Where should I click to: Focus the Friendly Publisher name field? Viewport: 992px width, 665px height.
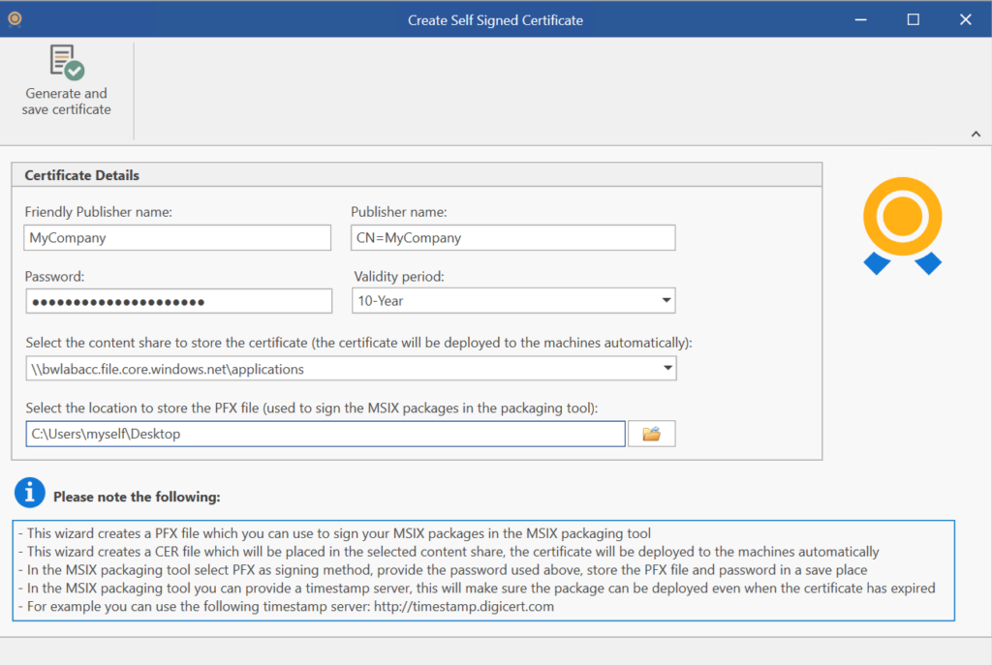(x=177, y=237)
